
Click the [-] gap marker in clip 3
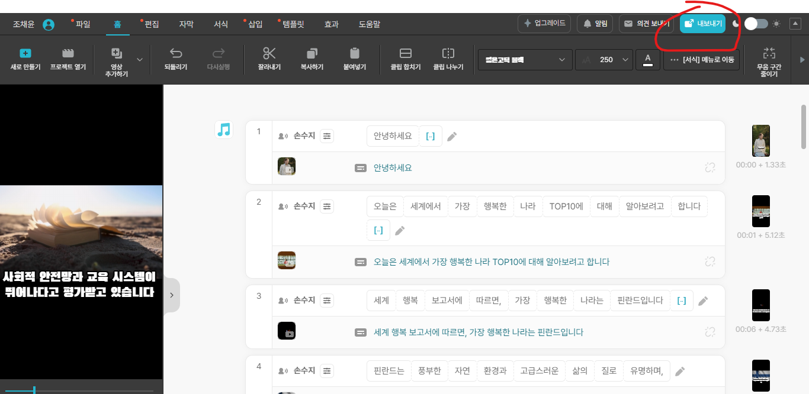point(682,301)
